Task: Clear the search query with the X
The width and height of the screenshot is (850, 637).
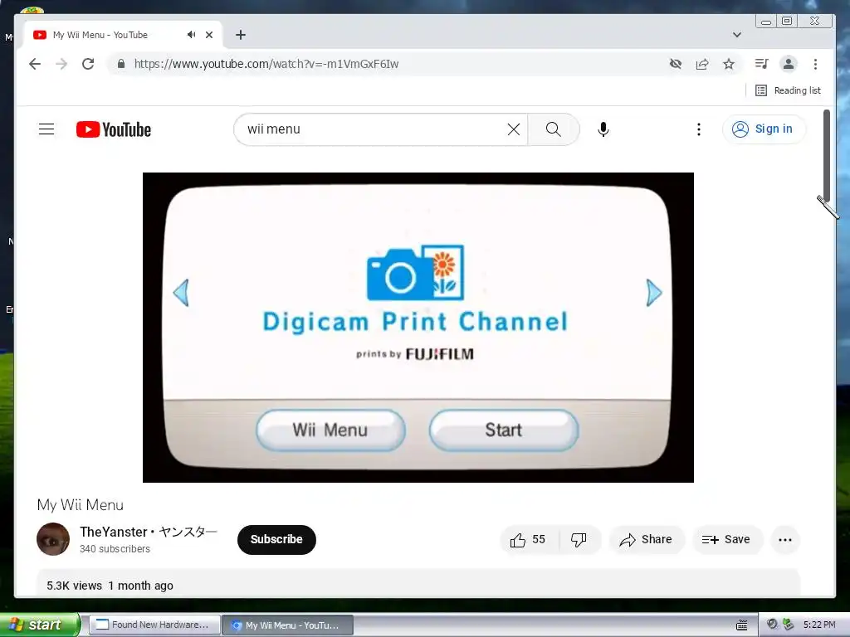Action: 513,129
